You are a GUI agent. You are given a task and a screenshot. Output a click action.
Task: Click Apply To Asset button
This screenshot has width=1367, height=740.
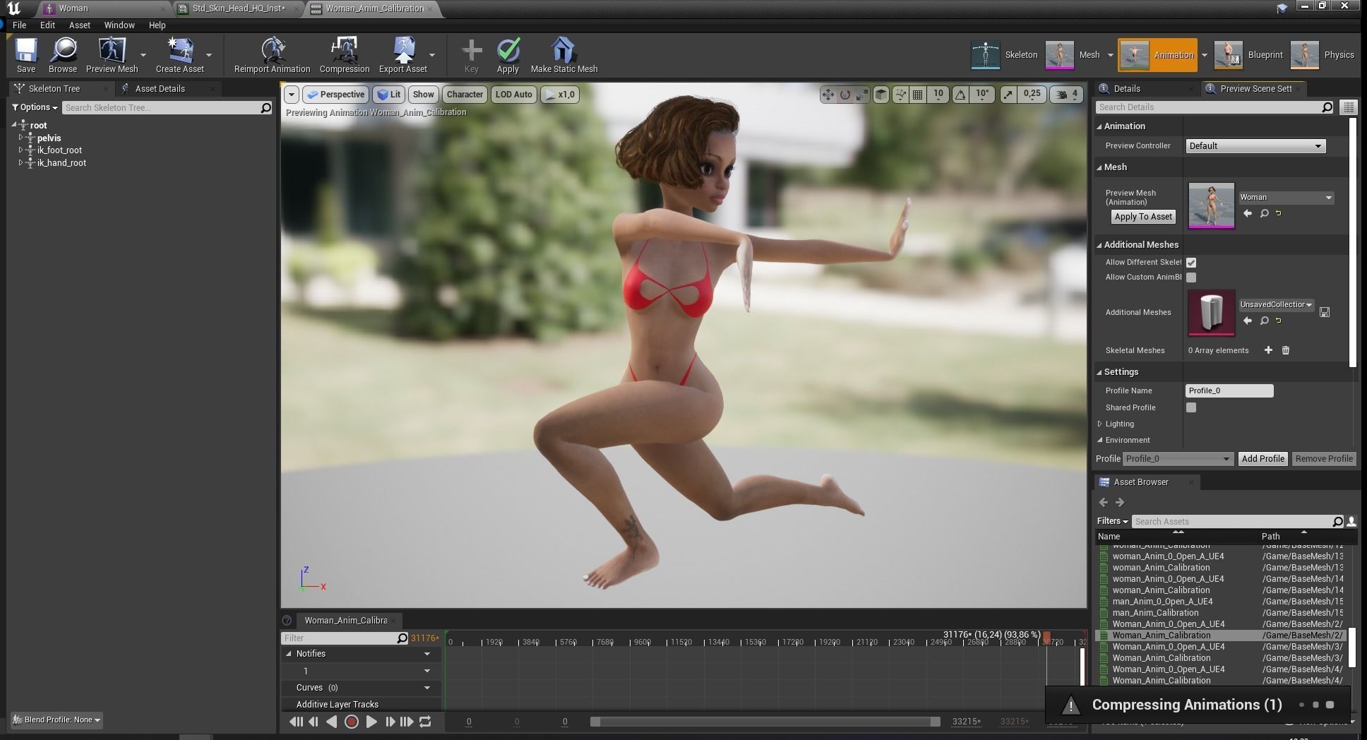1143,217
